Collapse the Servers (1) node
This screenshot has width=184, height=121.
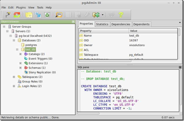(7, 31)
